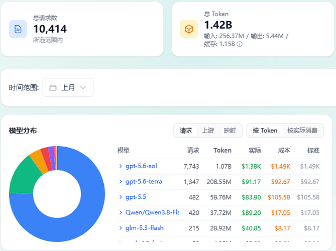The width and height of the screenshot is (336, 251).
Task: Open the gpt-5.6-terra model link
Action: pos(144,182)
